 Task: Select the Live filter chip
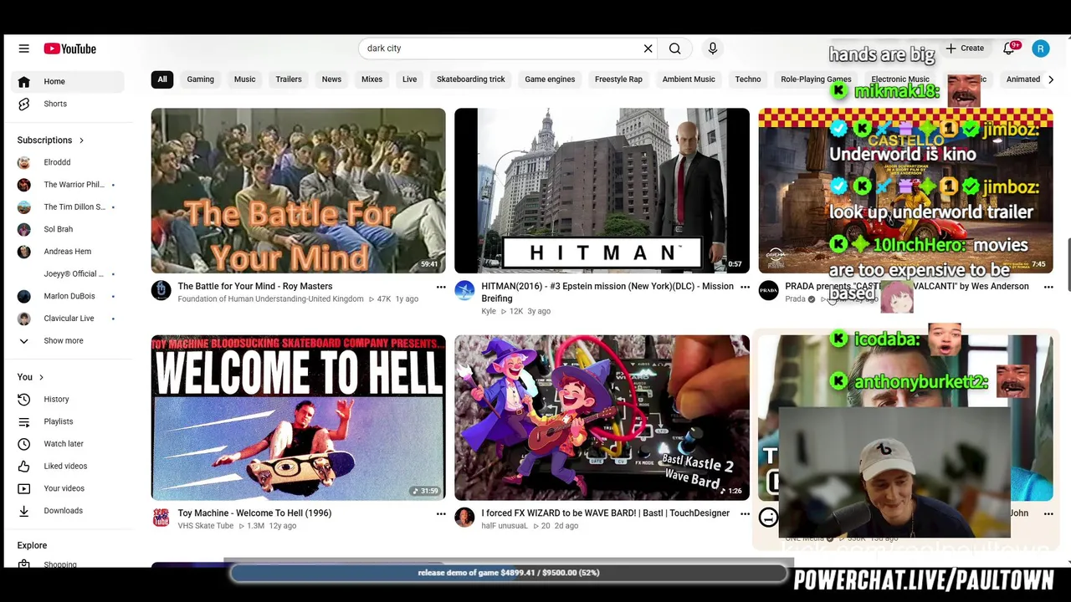click(409, 79)
